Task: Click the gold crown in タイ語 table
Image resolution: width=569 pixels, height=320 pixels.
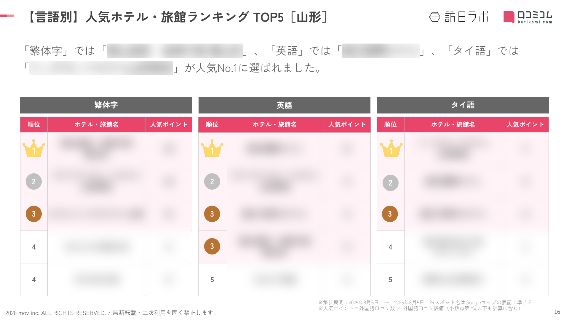Action: [x=391, y=148]
